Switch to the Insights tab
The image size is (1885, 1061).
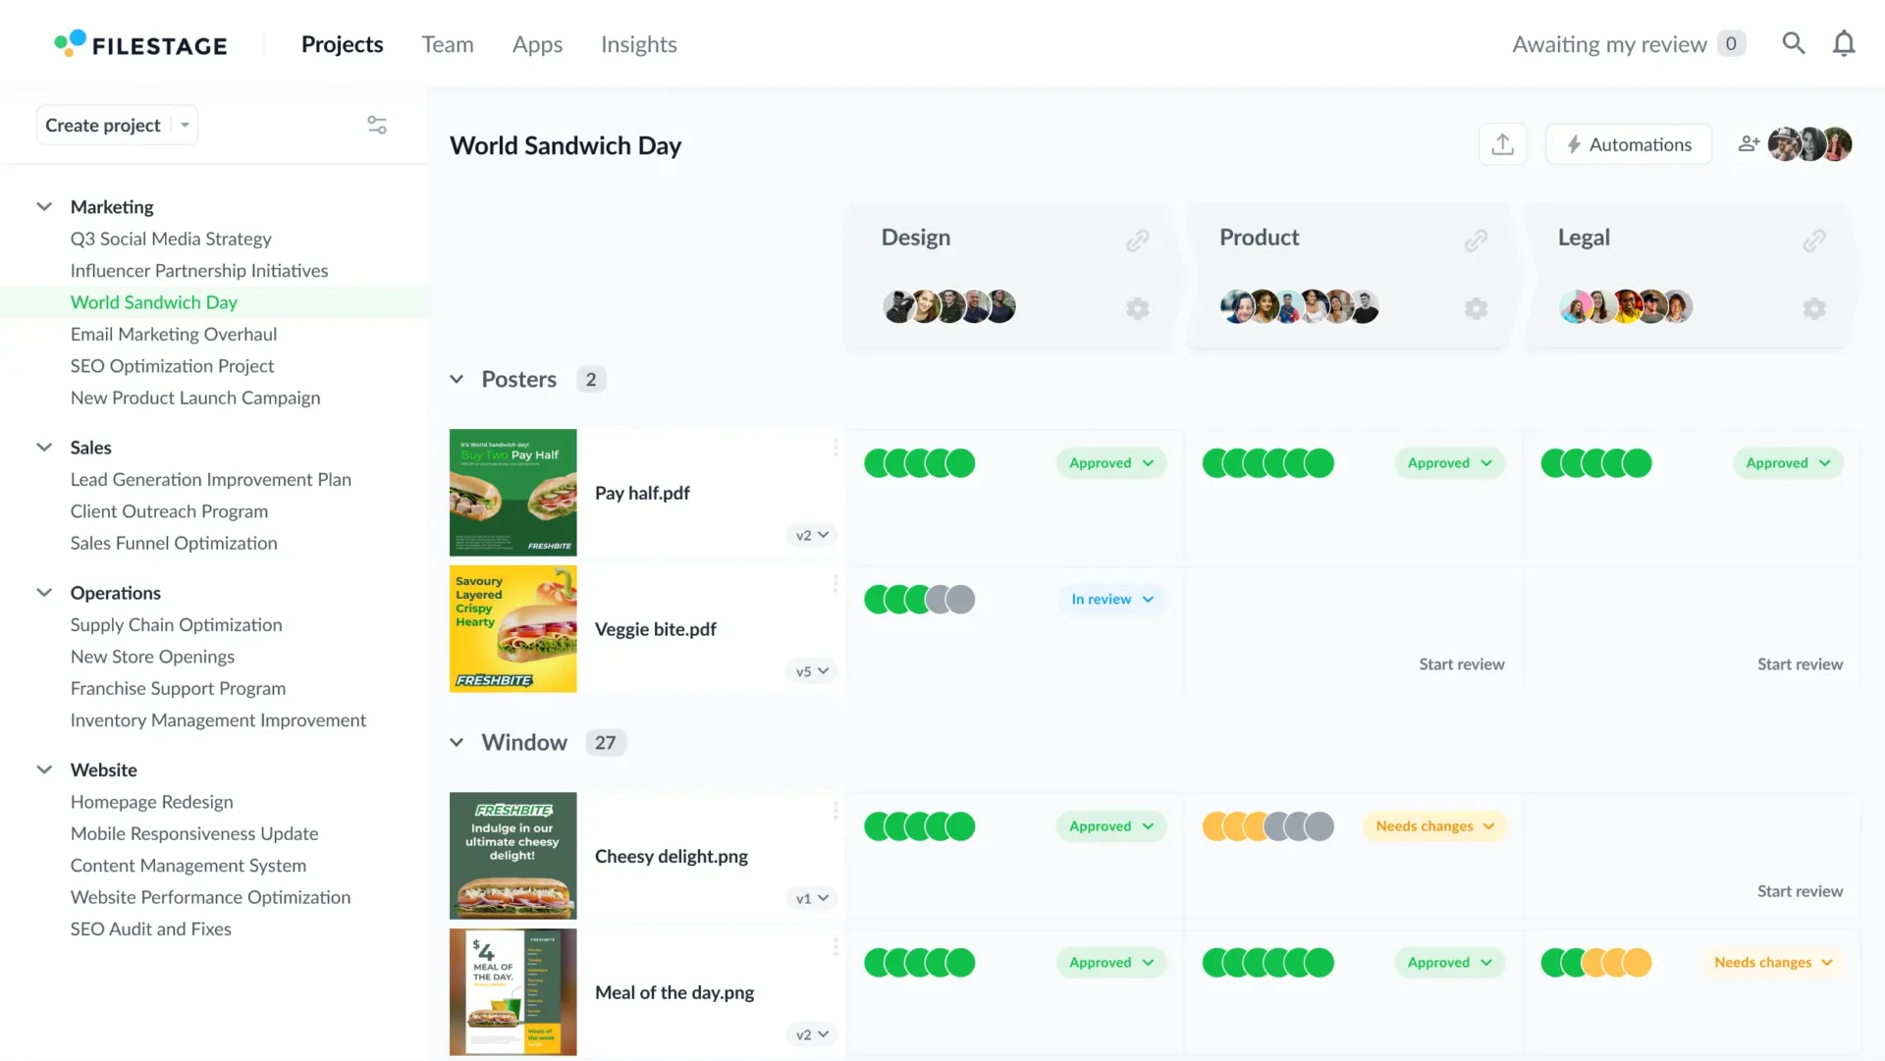pyautogui.click(x=638, y=45)
